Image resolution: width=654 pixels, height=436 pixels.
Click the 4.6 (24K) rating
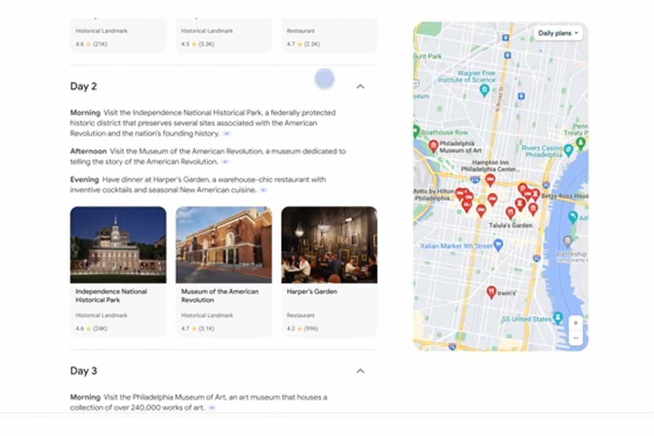point(92,329)
